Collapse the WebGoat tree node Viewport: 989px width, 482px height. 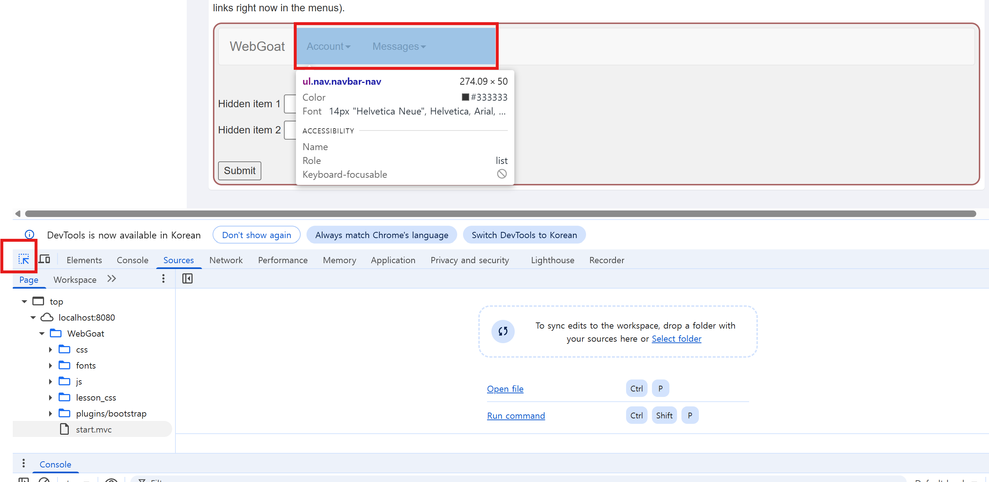tap(41, 333)
